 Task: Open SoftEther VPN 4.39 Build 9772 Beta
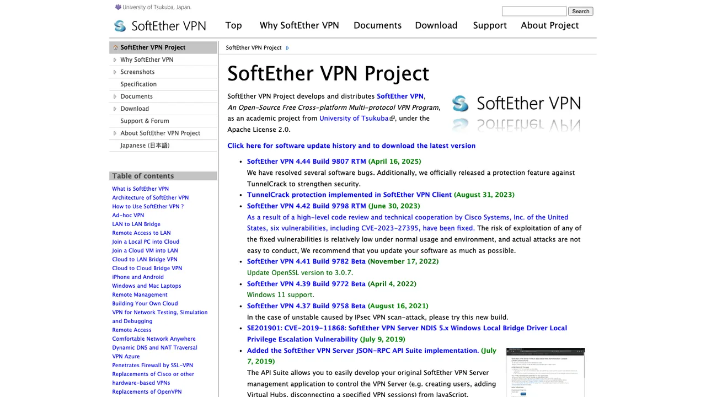(x=306, y=284)
